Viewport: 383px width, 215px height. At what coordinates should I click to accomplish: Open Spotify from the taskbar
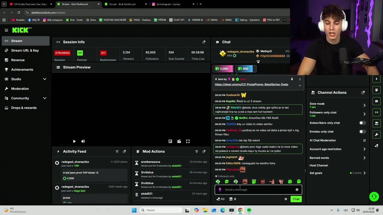pyautogui.click(x=249, y=210)
